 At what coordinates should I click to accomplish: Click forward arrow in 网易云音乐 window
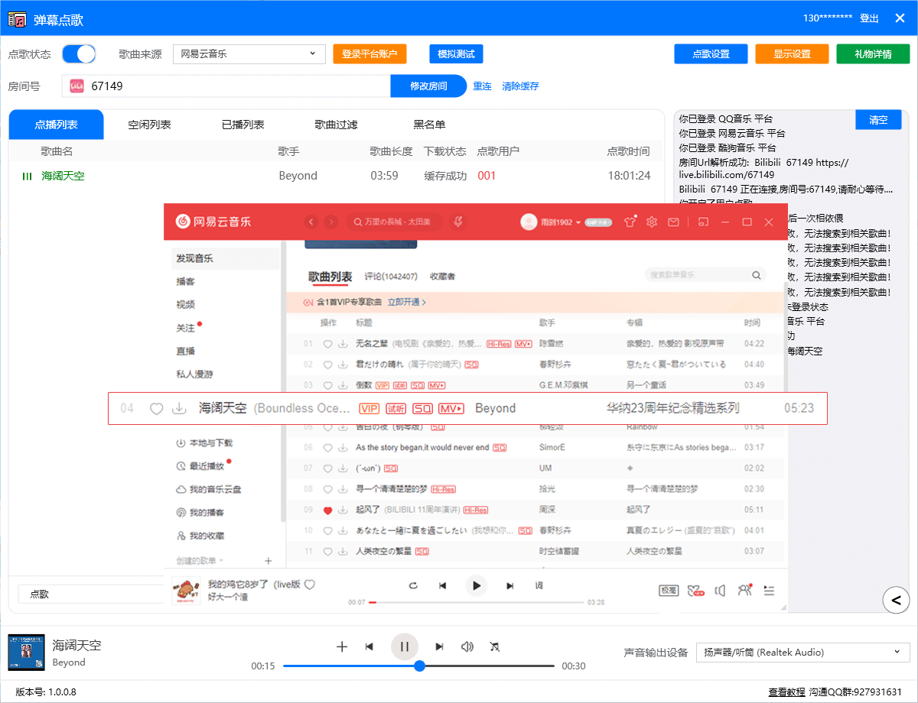pos(330,222)
